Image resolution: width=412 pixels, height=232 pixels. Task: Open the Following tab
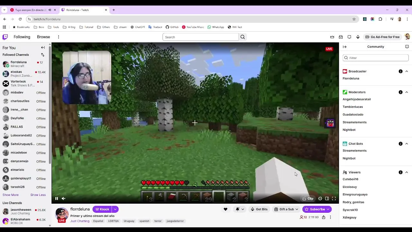22,37
